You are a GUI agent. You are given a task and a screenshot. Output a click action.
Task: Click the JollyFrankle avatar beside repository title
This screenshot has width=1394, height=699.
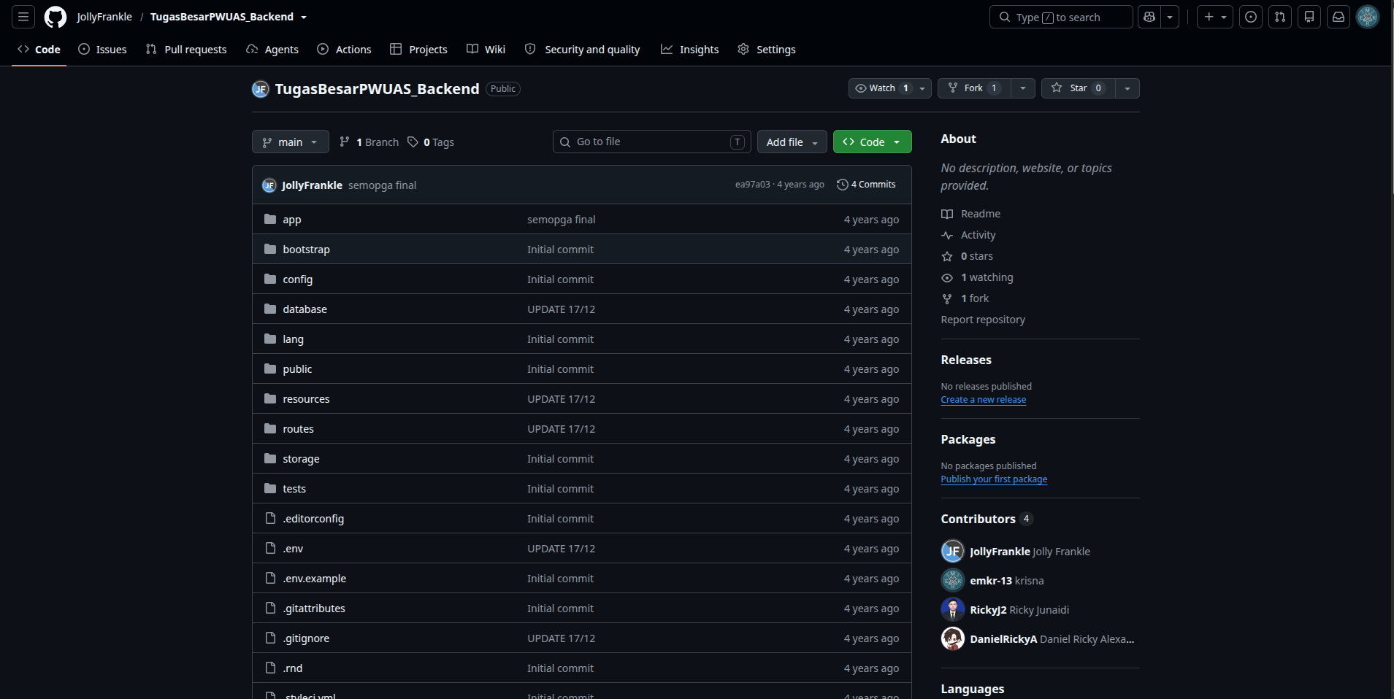(261, 89)
